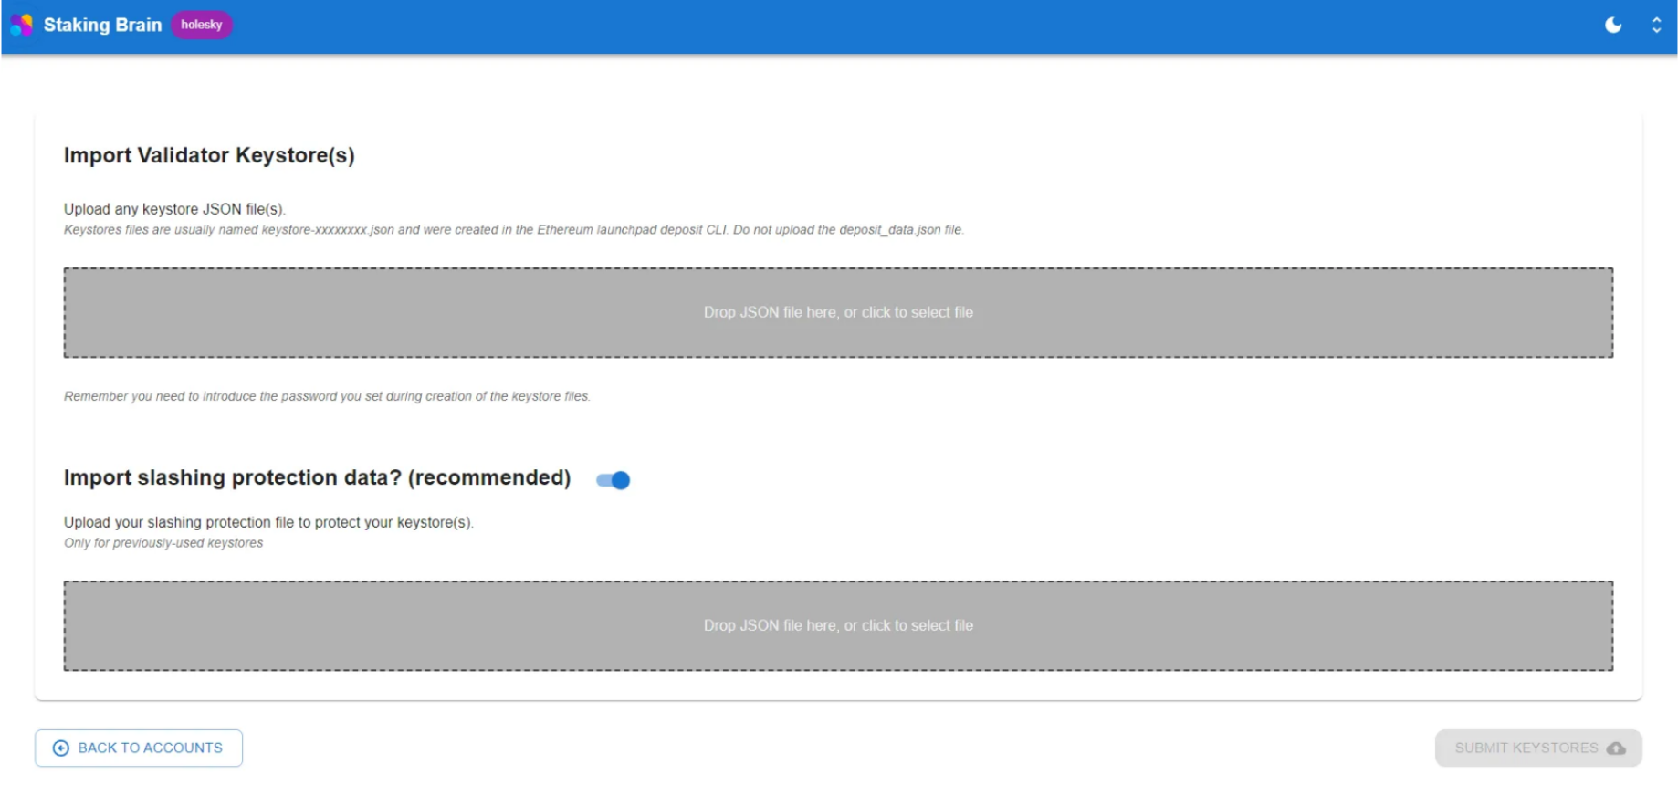
Task: Go back using Back to Accounts button
Action: tap(139, 748)
